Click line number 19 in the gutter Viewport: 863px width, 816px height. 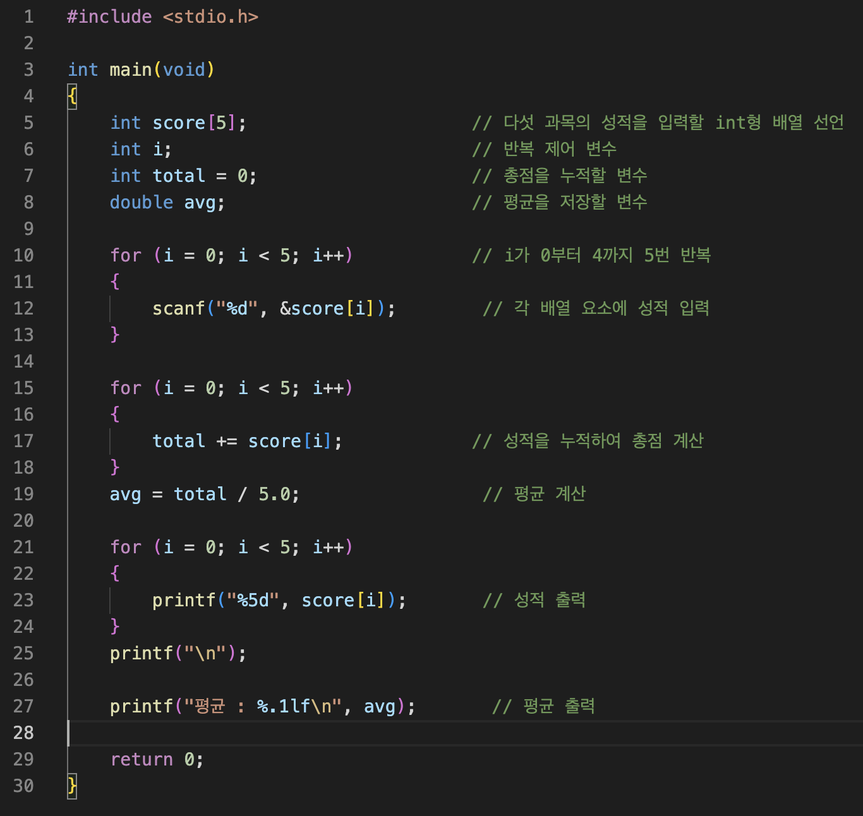[23, 494]
